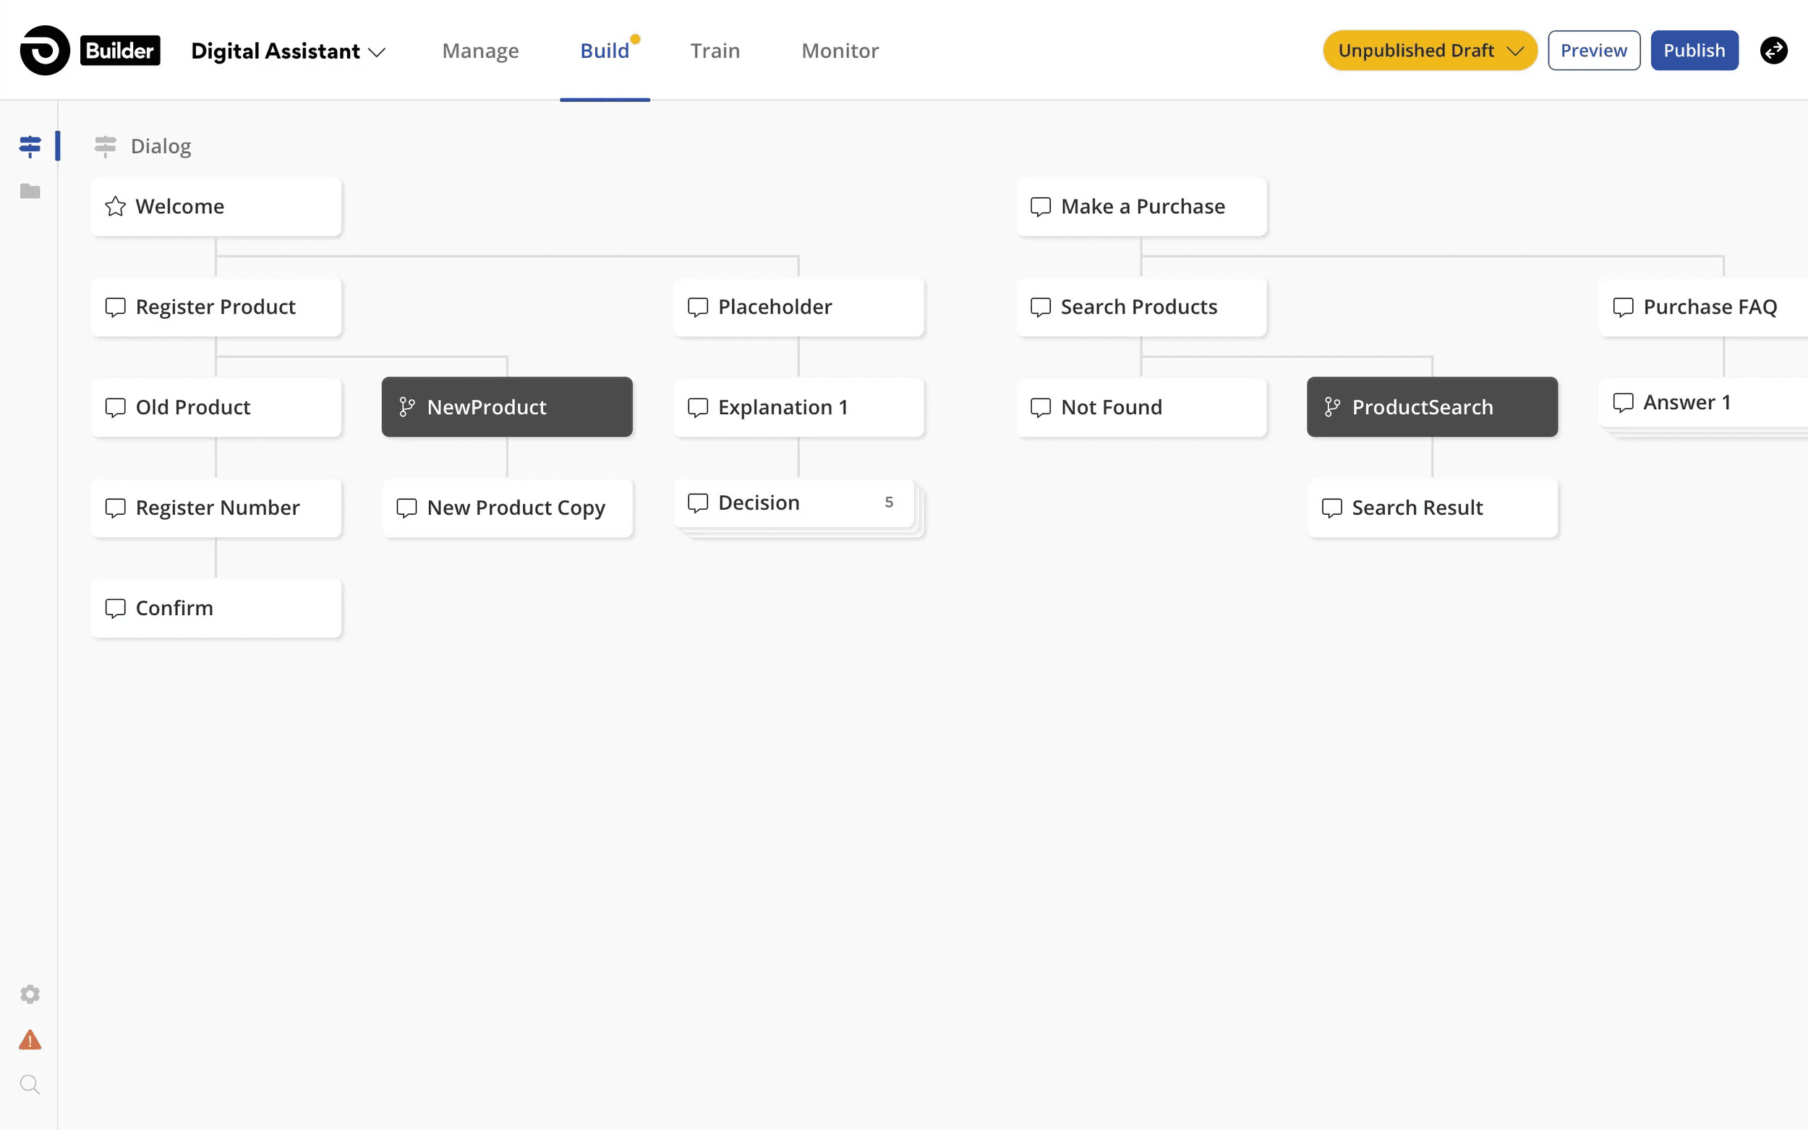Open the Unpublished Draft dropdown
The height and width of the screenshot is (1130, 1808).
pos(1429,51)
